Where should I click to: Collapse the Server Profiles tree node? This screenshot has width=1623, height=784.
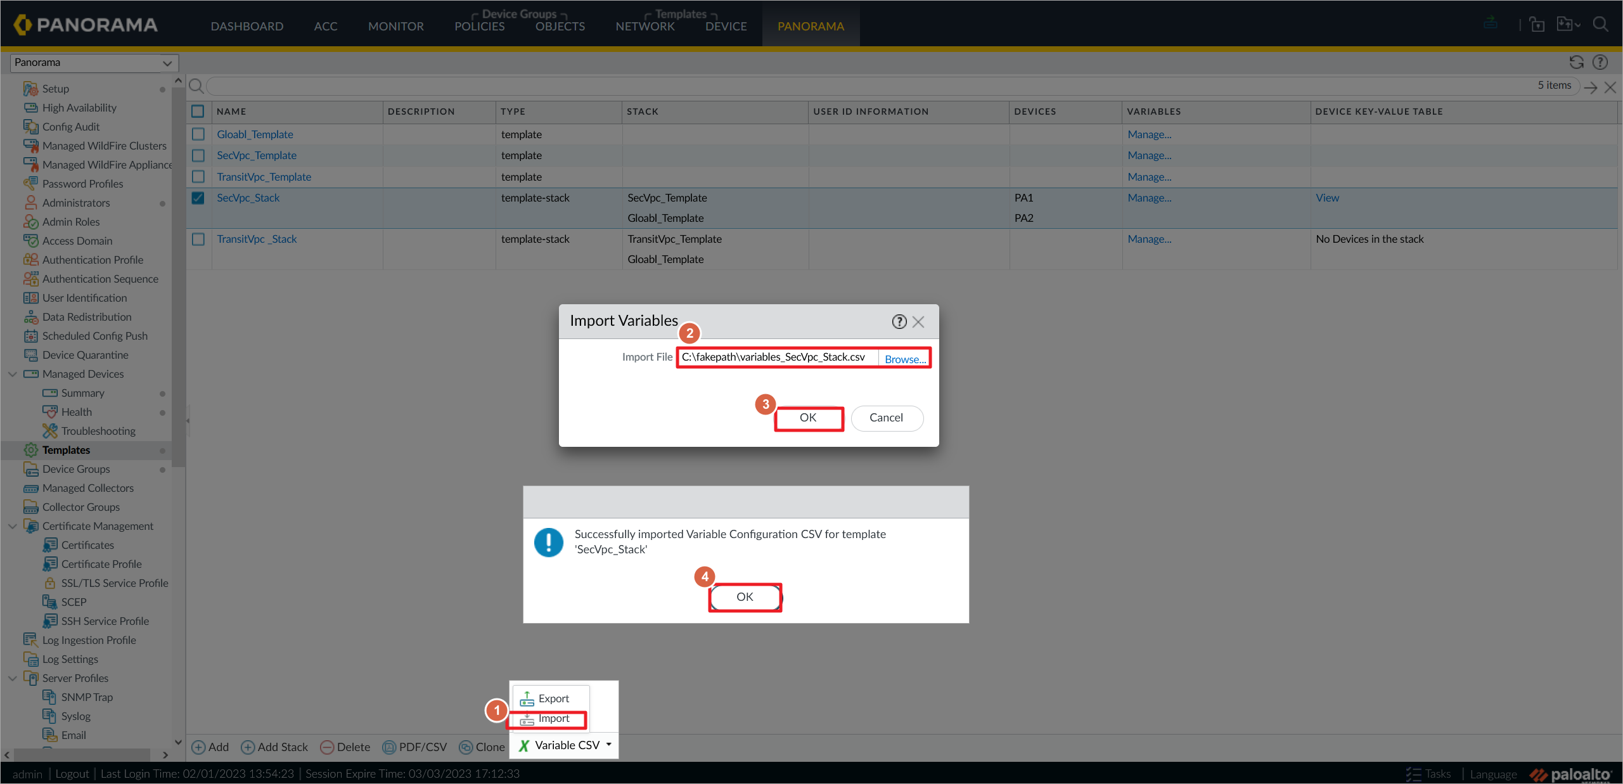pyautogui.click(x=12, y=678)
